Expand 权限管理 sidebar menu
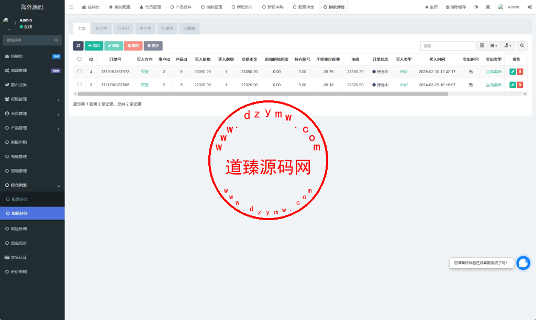This screenshot has height=320, width=536. coord(32,99)
